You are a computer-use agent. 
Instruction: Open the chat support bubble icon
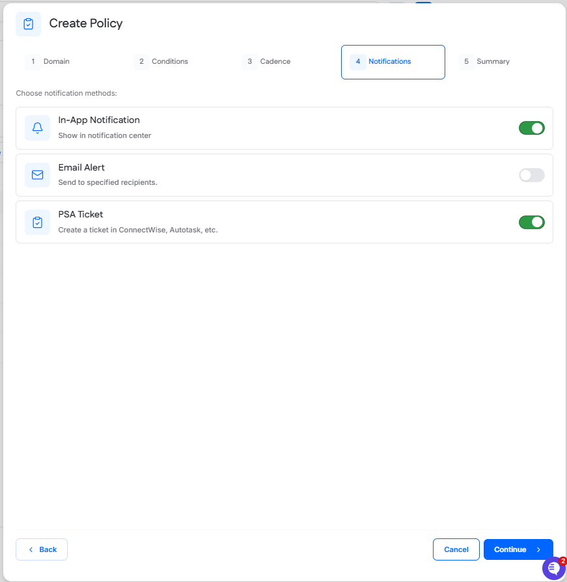pos(553,568)
